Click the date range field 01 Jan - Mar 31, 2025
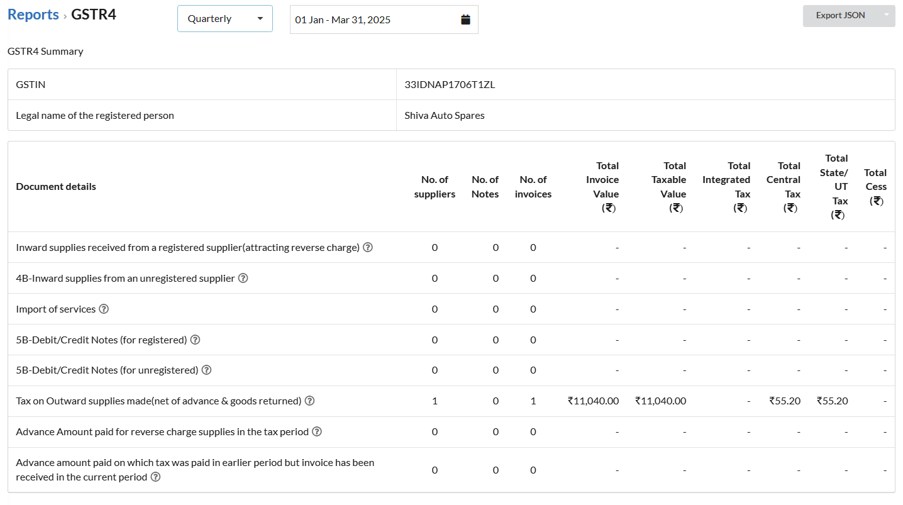 [x=384, y=19]
